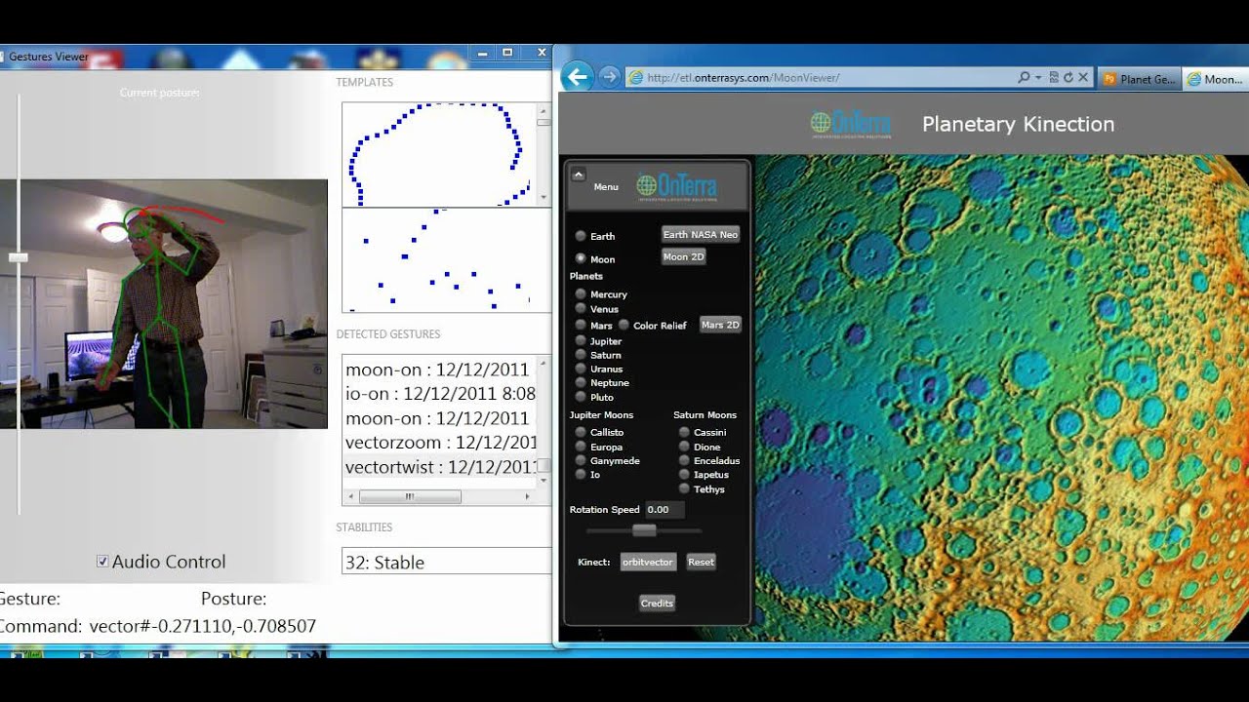The image size is (1249, 702).
Task: Choose the Io moon option
Action: 581,475
